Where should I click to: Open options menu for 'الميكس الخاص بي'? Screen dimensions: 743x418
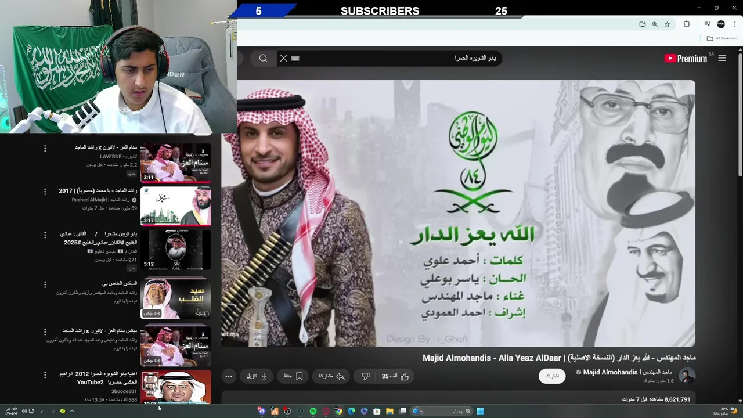[x=45, y=284]
